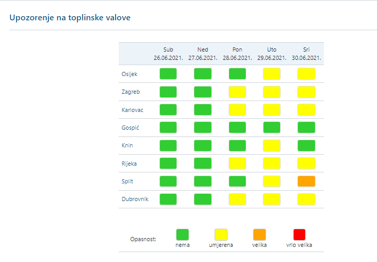This screenshot has width=377, height=262.
Task: Click Karlovac's Tuesday yellow indicator
Action: click(271, 109)
